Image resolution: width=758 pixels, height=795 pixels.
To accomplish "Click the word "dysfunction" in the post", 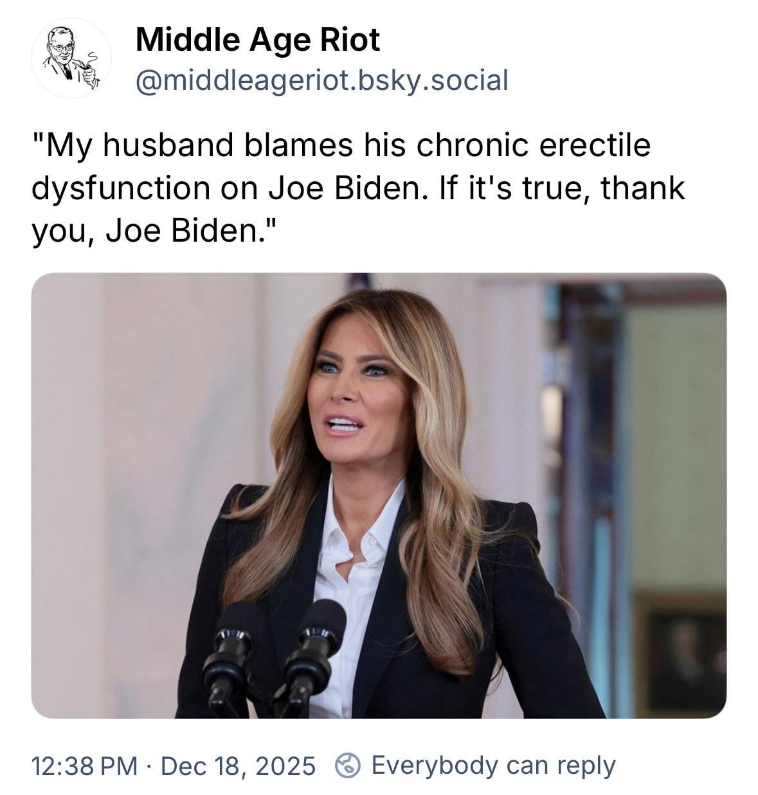I will [121, 188].
